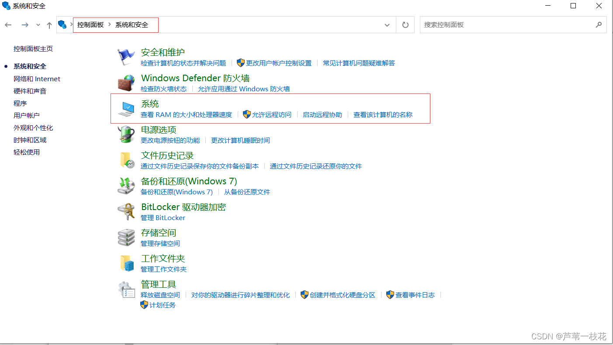Click the 安全和维护 flag icon

126,55
